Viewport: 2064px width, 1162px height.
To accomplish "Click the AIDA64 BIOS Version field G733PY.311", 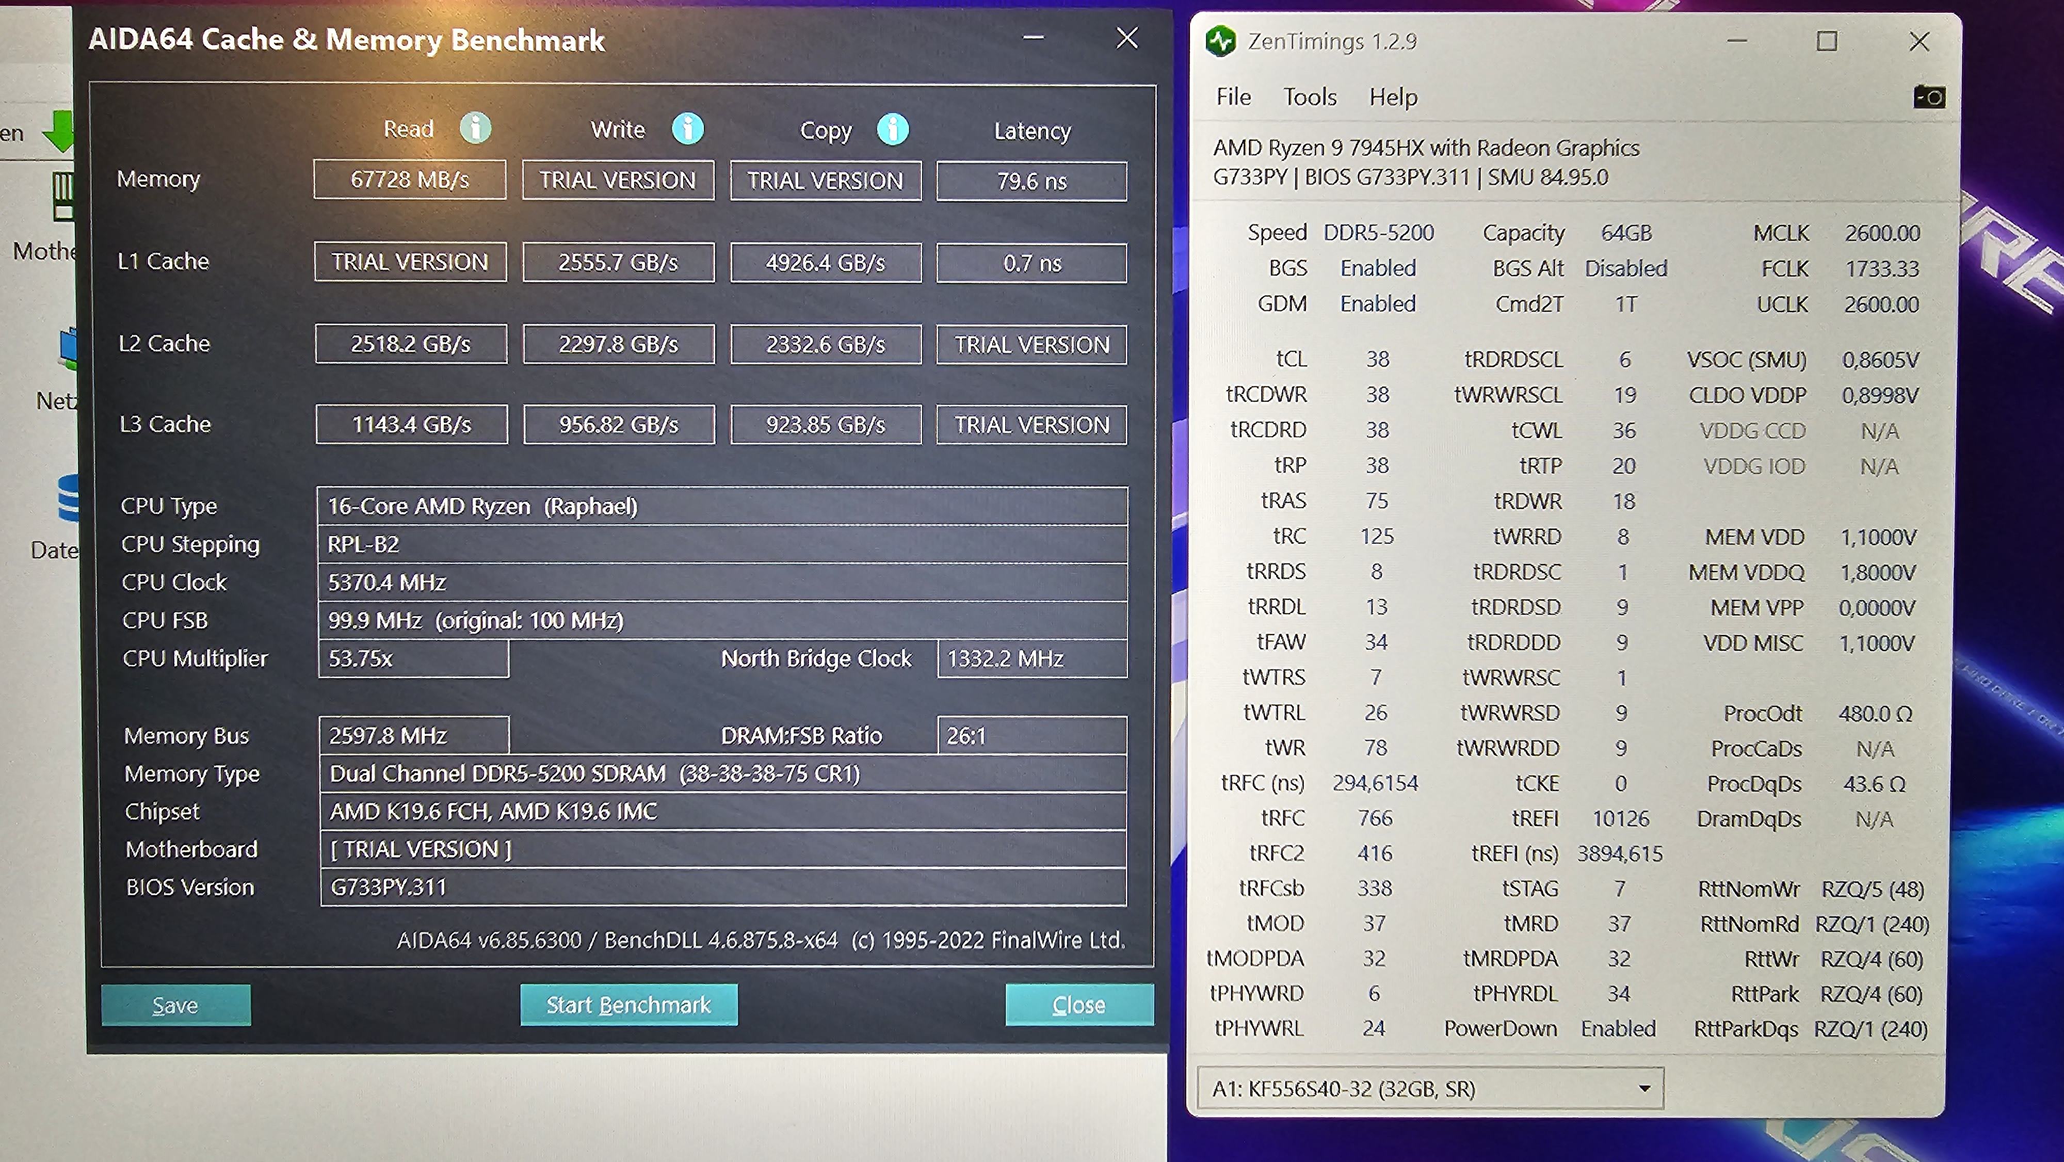I will click(x=723, y=887).
